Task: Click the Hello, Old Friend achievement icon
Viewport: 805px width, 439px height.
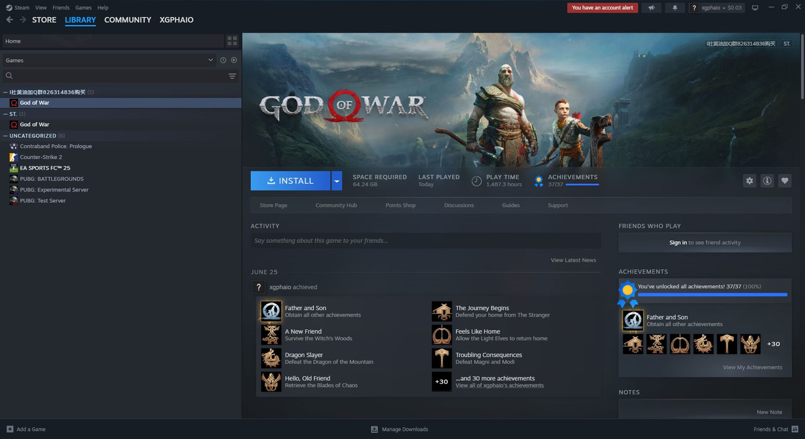Action: pos(271,382)
